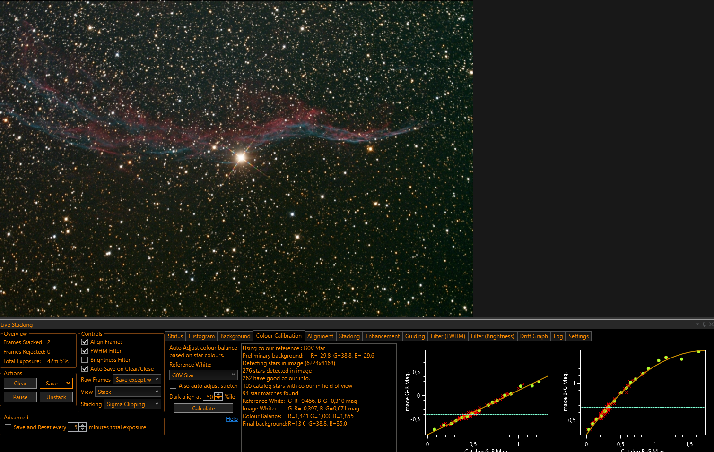Switch to the Enhancement tab
The width and height of the screenshot is (714, 452).
pyautogui.click(x=383, y=336)
